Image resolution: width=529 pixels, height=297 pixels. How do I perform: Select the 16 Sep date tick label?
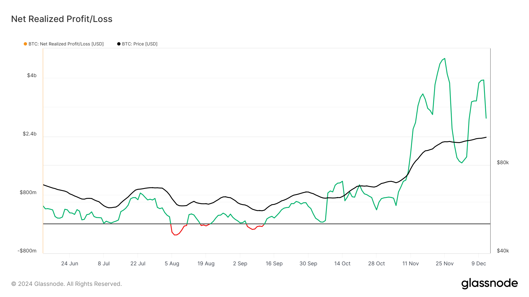pyautogui.click(x=274, y=264)
